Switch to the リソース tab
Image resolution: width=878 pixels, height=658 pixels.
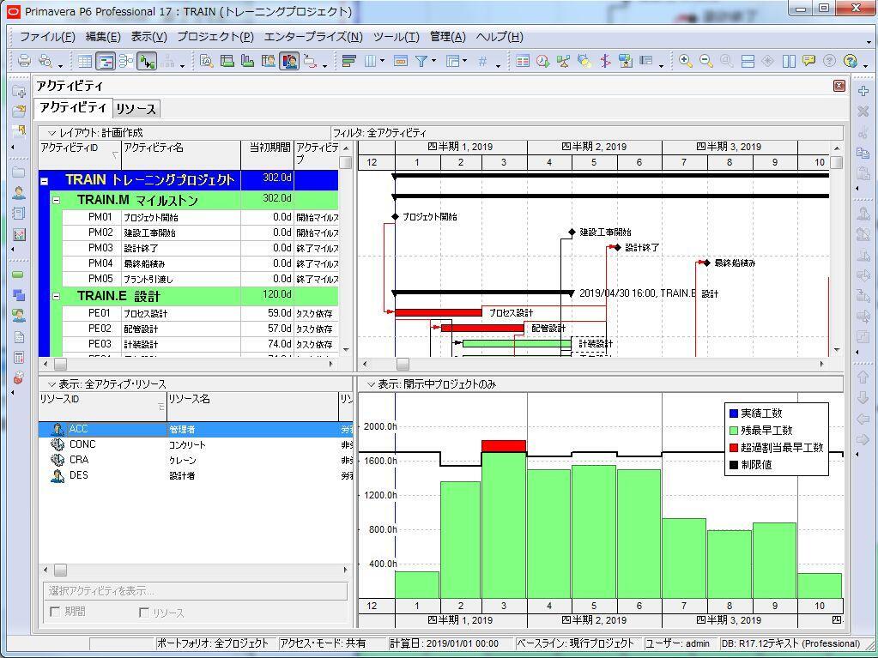coord(136,109)
